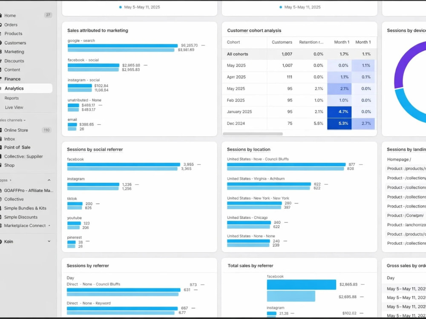Click the Product : /Conepm/ row

pyautogui.click(x=405, y=216)
